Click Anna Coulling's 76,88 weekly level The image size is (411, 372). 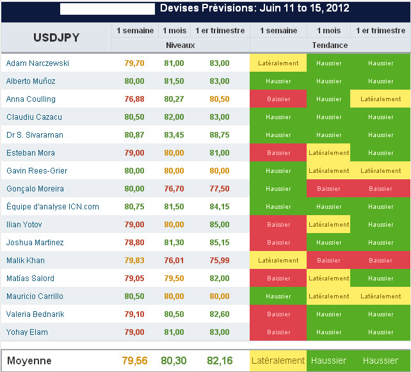pyautogui.click(x=134, y=99)
